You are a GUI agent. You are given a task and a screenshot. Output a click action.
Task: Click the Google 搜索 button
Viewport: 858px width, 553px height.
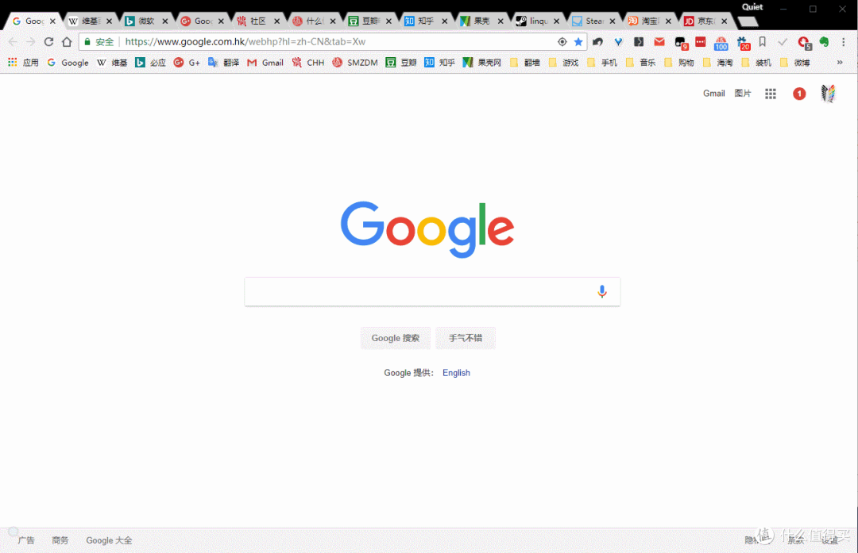tap(395, 338)
